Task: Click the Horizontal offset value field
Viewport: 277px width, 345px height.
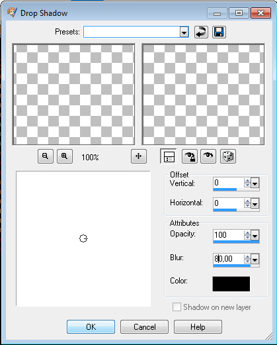Action: (x=229, y=203)
